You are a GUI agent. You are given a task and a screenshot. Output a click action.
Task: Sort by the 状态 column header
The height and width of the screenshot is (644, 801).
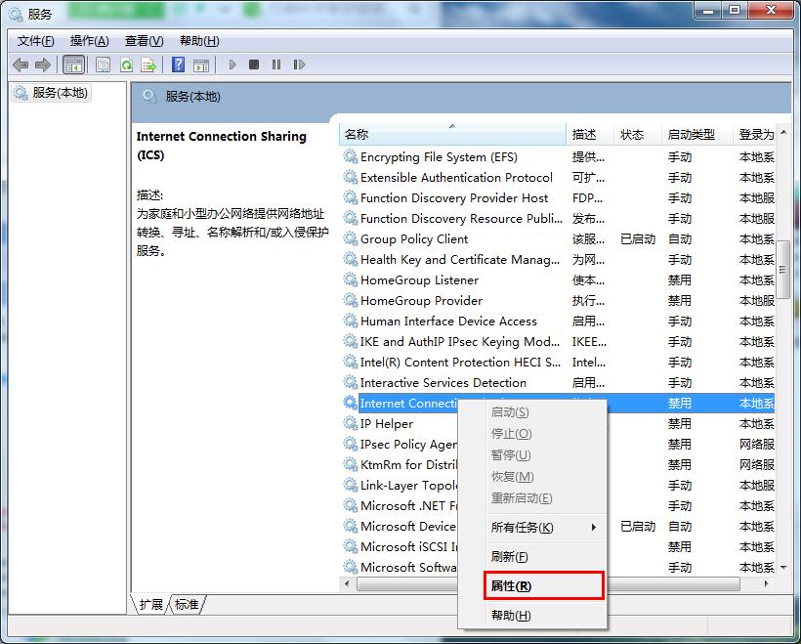(637, 135)
